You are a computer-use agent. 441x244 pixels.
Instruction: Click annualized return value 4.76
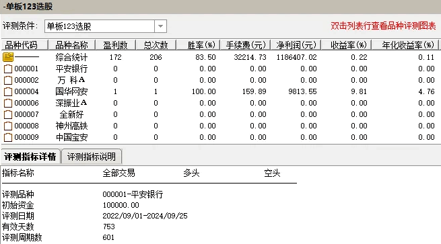click(426, 91)
